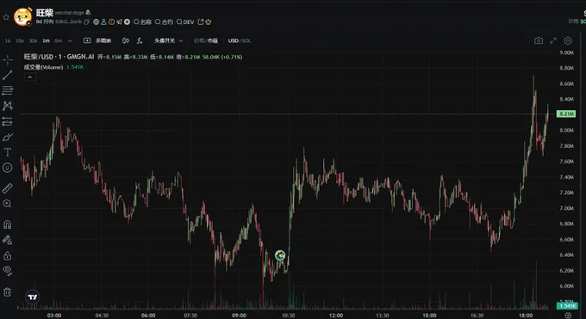Select the 30s timeframe
This screenshot has height=319, width=586.
(x=33, y=40)
